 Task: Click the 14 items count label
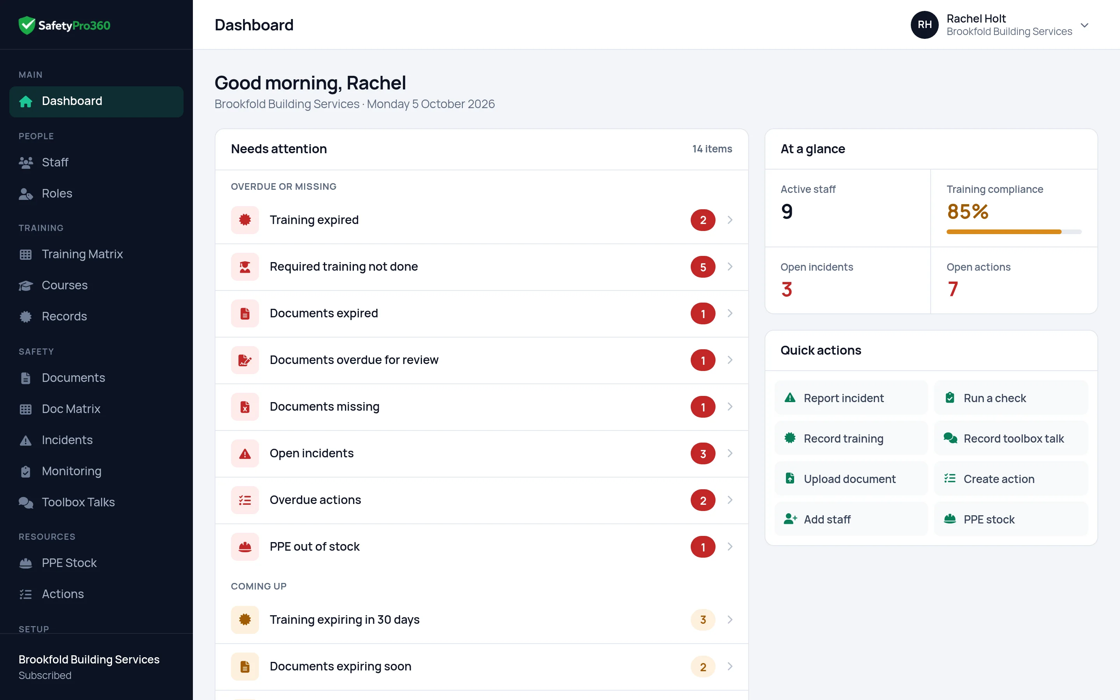point(712,149)
